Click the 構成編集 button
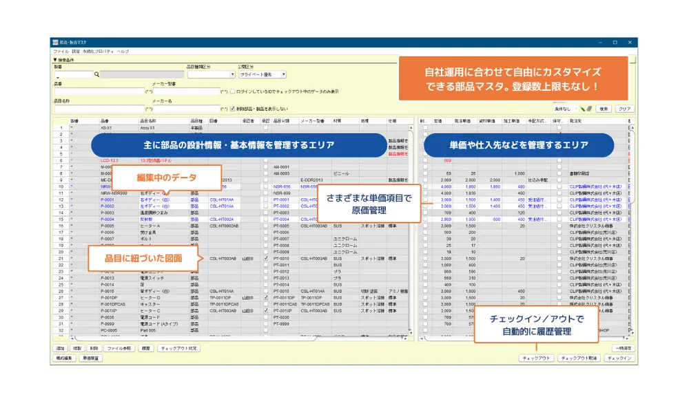Viewport: 689px width, 399px height. [x=64, y=358]
